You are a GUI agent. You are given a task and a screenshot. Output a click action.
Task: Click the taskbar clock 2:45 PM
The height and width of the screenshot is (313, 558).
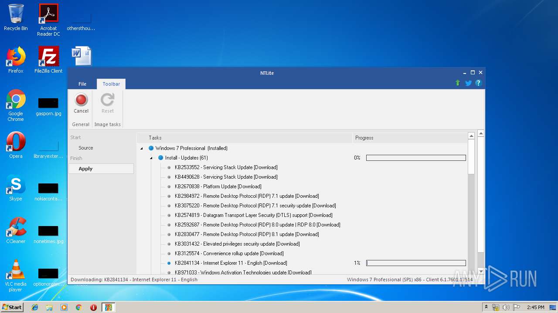click(x=535, y=307)
